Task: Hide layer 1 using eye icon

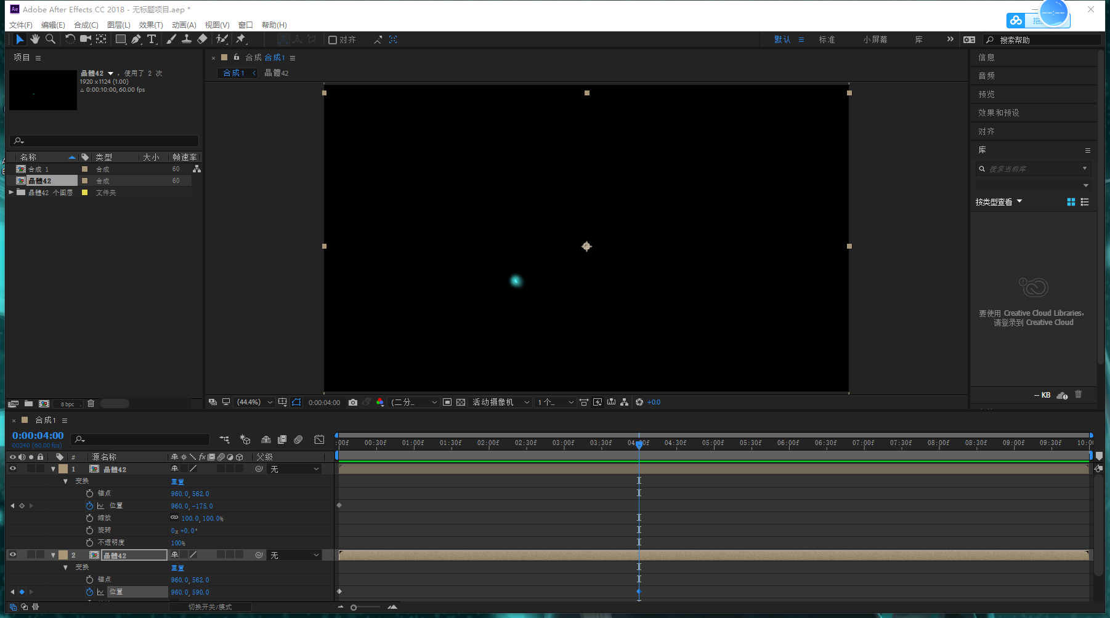Action: 12,469
